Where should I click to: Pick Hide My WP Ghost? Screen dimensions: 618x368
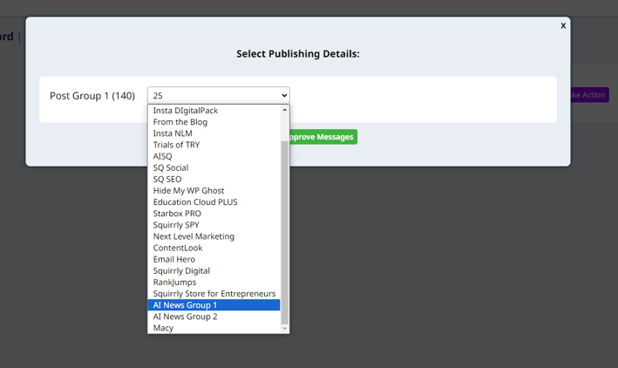tap(188, 190)
